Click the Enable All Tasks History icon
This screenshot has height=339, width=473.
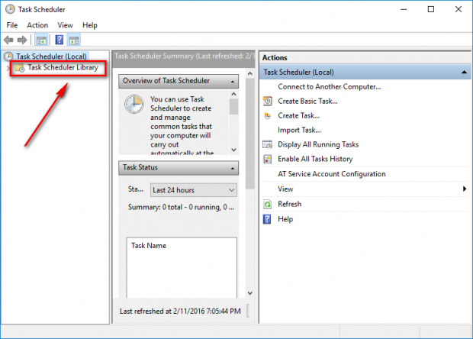(267, 159)
